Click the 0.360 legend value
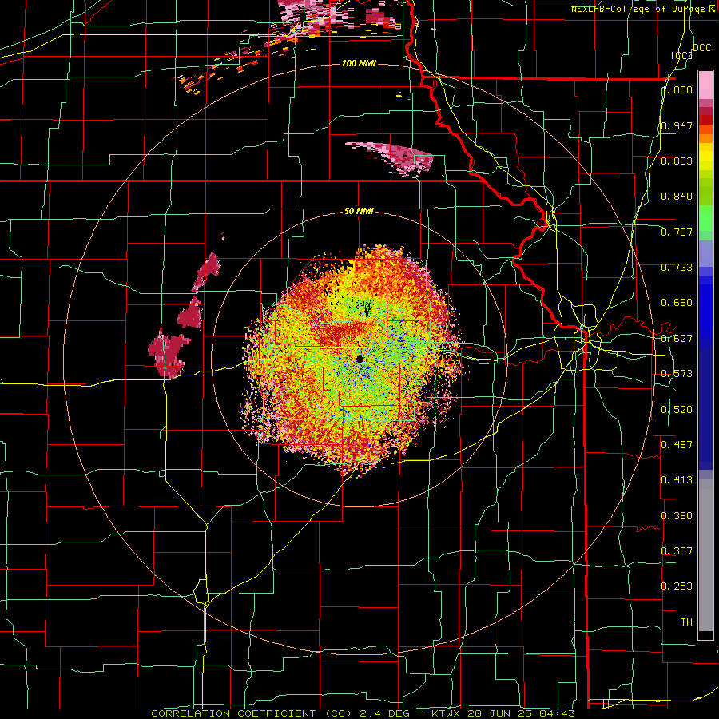Viewport: 719px width, 719px height. [x=677, y=515]
